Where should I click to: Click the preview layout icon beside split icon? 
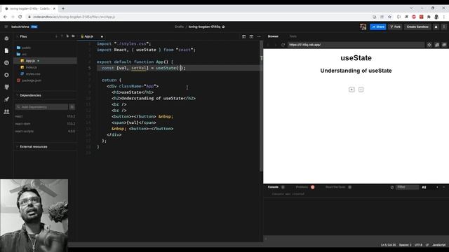(251, 36)
